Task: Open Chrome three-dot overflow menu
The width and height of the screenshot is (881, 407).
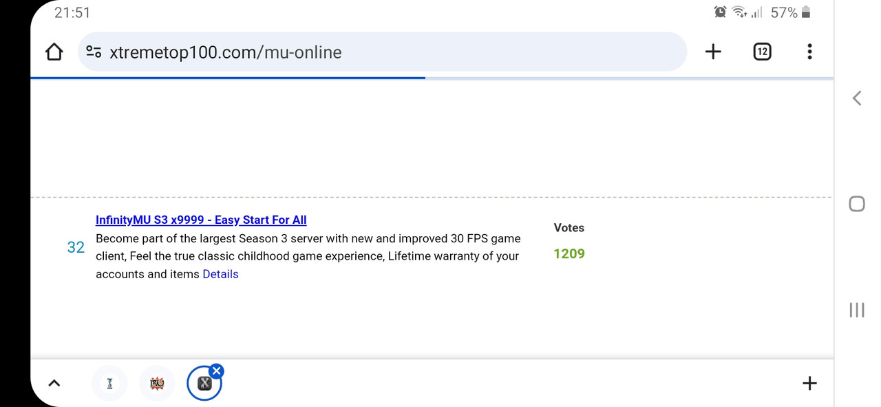Action: [809, 52]
